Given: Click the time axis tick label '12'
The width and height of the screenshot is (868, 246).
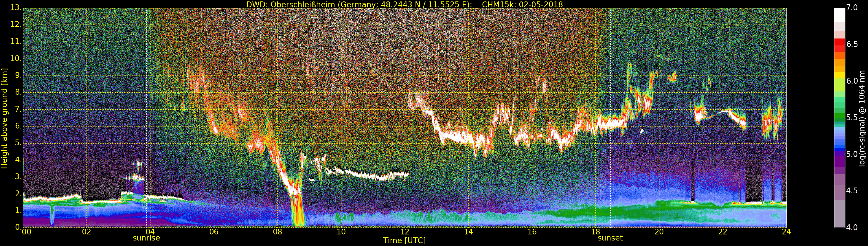Looking at the screenshot, I should coord(405,232).
